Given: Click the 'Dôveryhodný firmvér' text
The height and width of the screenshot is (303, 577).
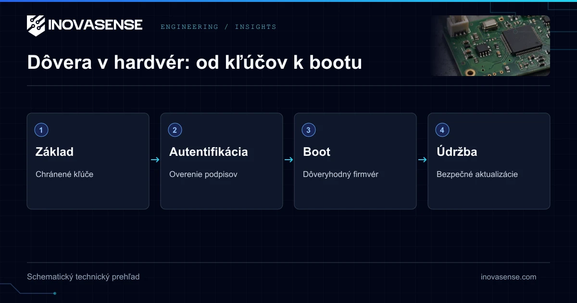Looking at the screenshot, I should 340,174.
